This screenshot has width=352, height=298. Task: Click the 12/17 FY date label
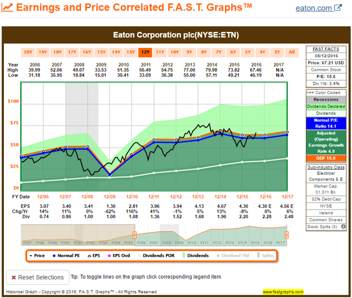tap(288, 197)
